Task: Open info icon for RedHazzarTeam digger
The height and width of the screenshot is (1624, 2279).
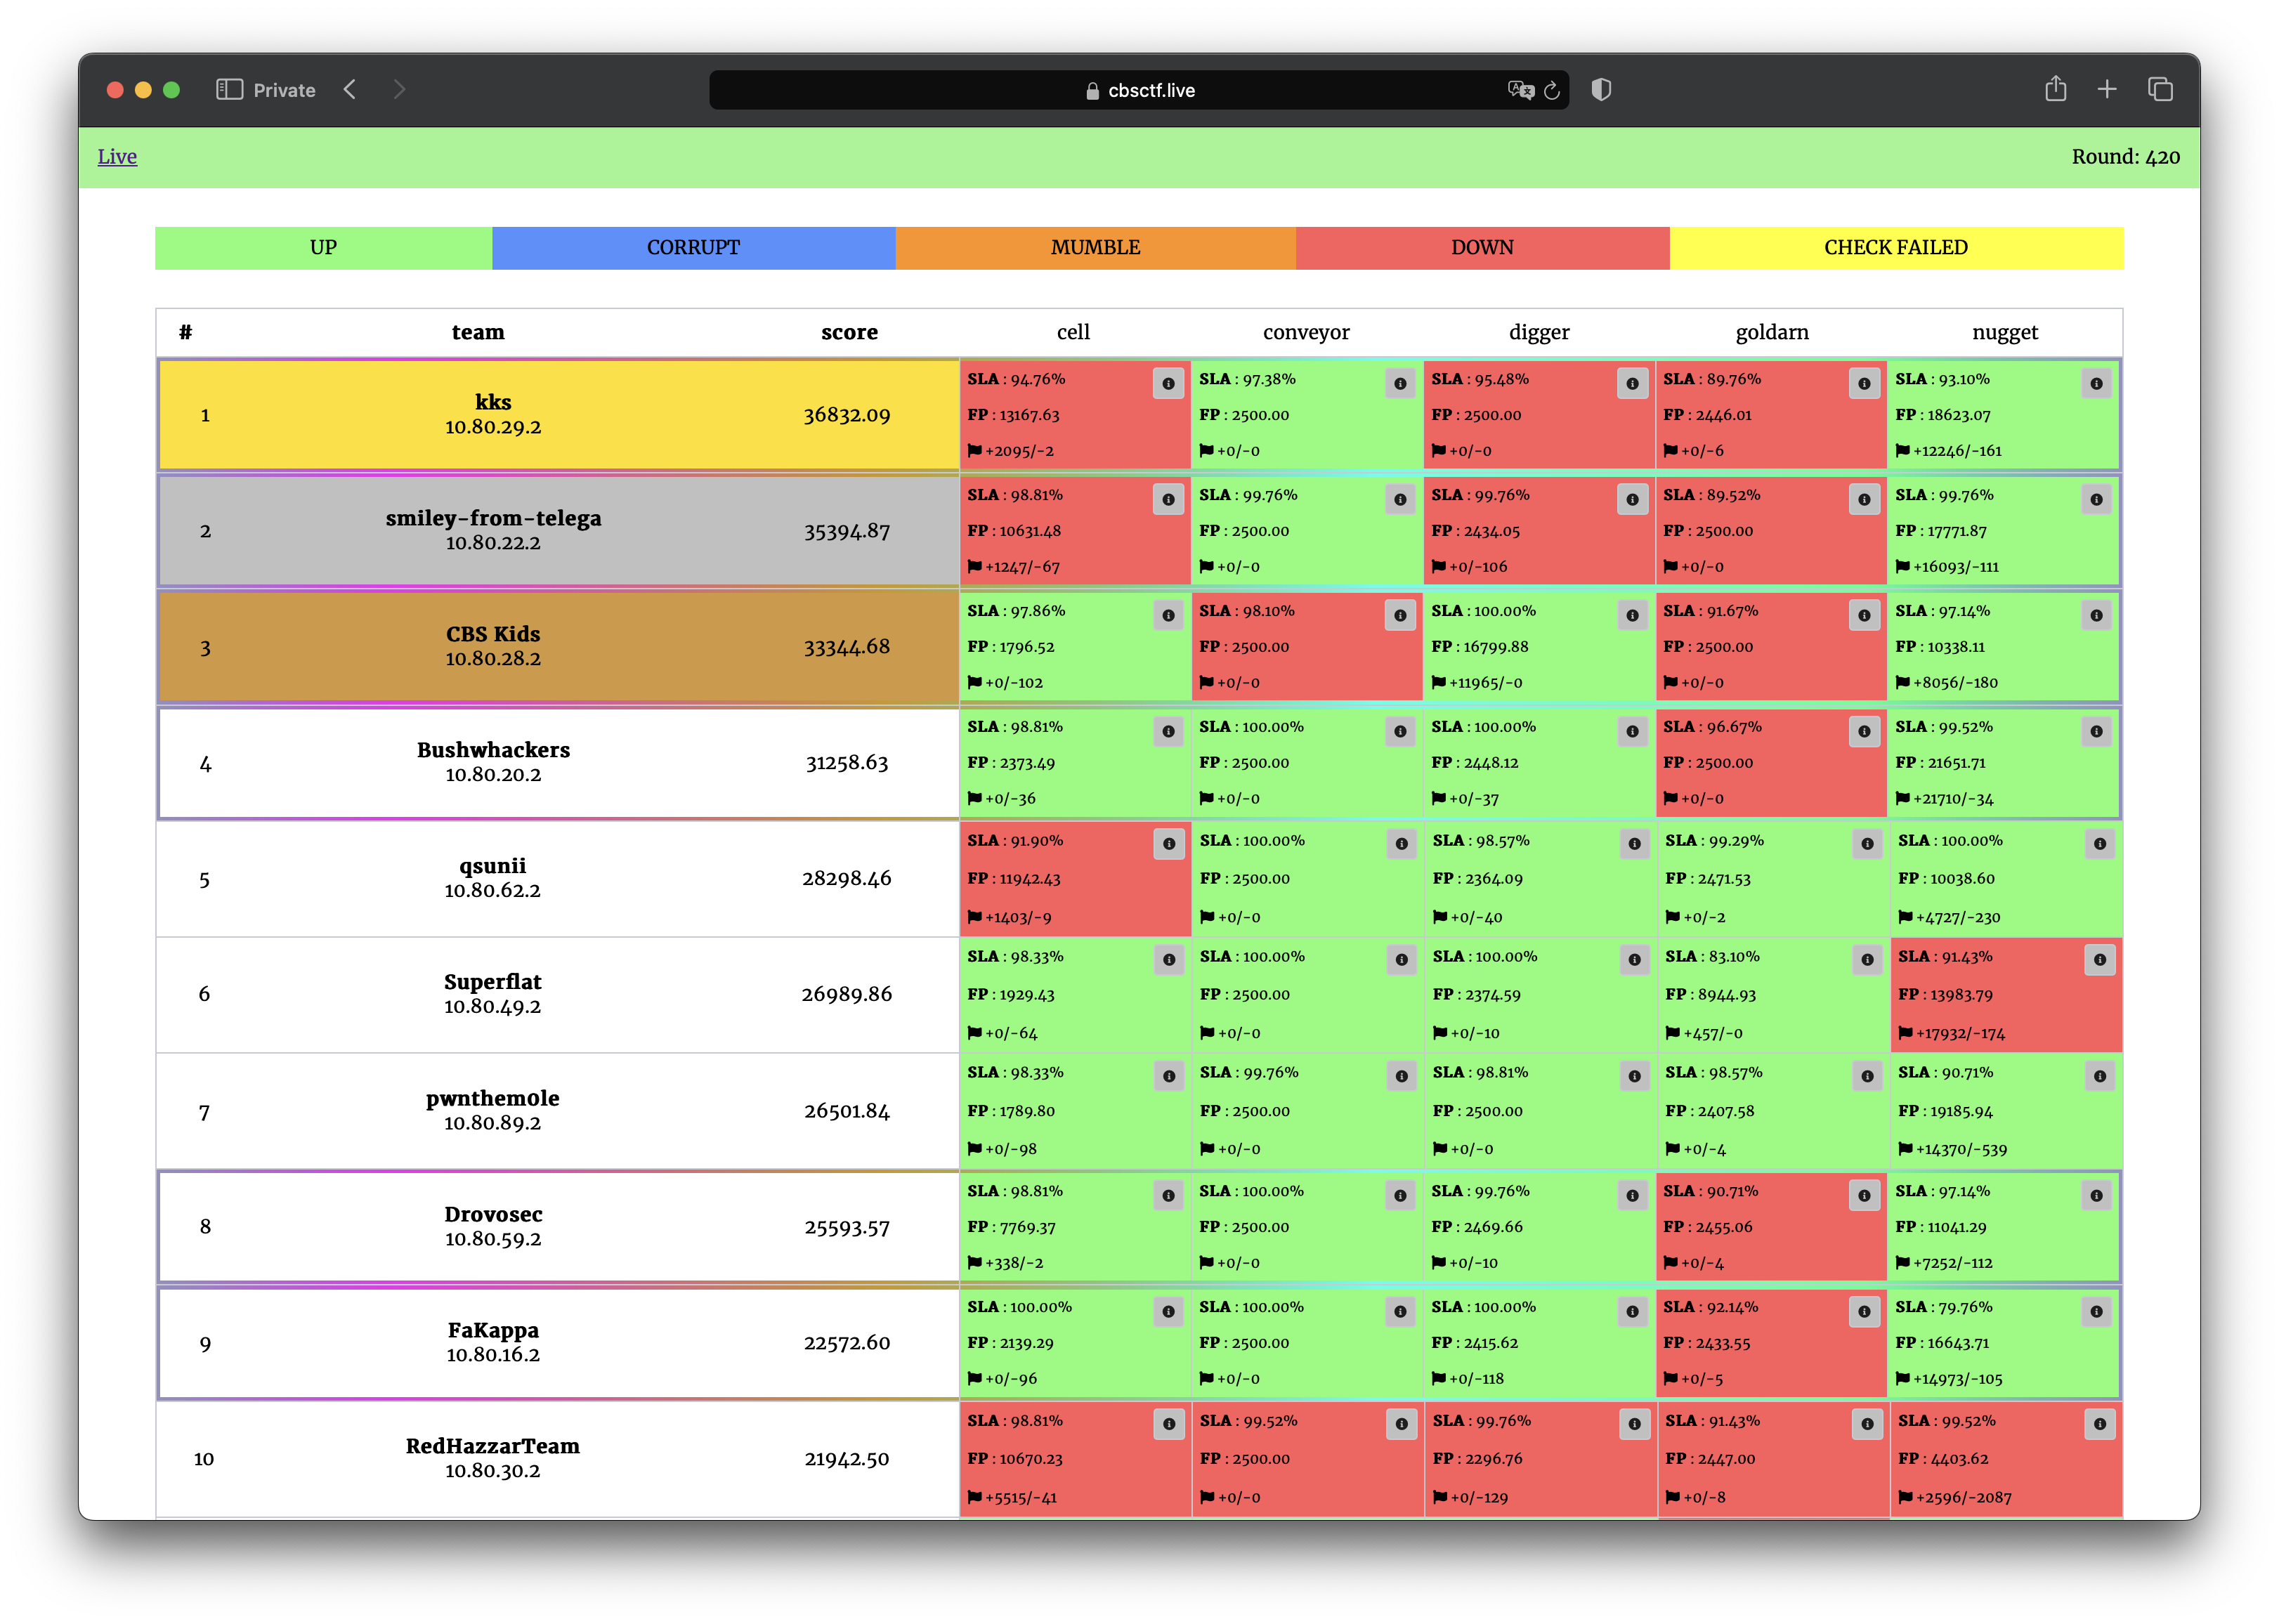Action: (x=1634, y=1424)
